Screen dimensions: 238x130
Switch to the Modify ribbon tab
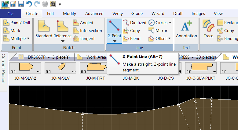pos(69,13)
